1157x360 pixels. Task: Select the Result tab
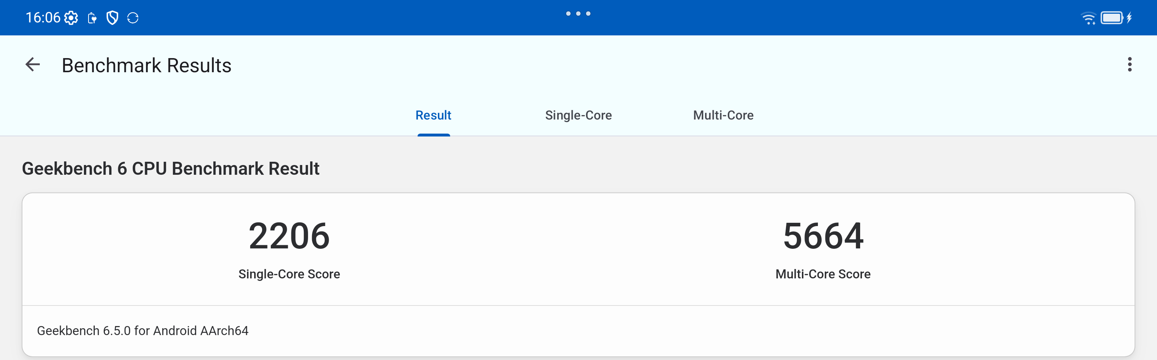[x=433, y=115]
